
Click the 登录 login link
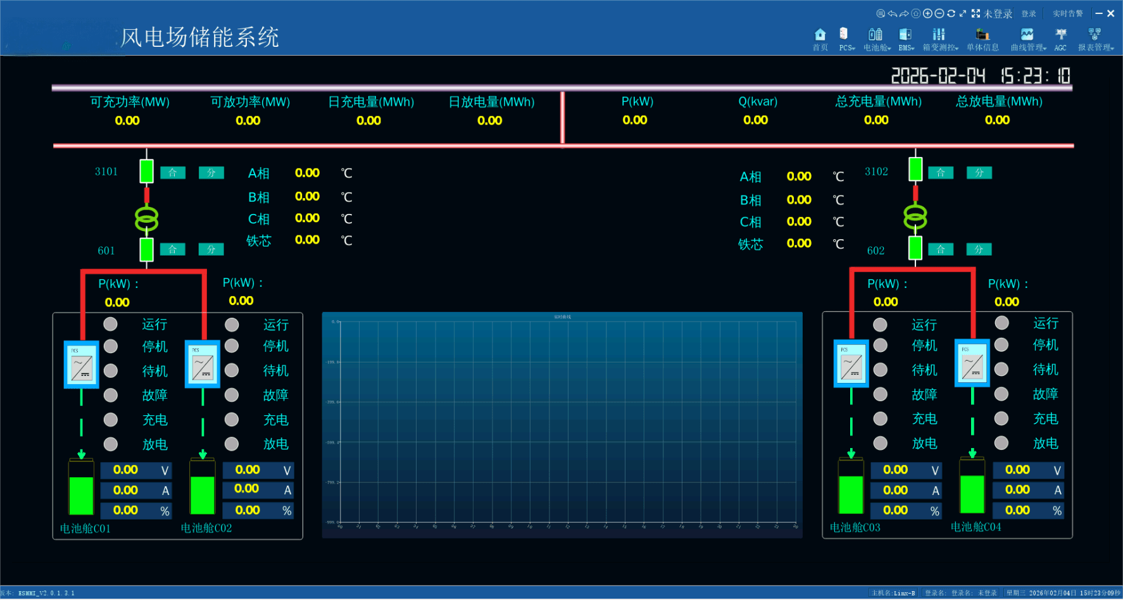[x=1029, y=14]
